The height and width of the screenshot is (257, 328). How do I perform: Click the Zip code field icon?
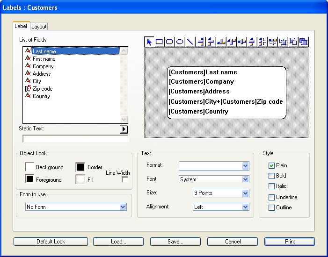click(28, 89)
